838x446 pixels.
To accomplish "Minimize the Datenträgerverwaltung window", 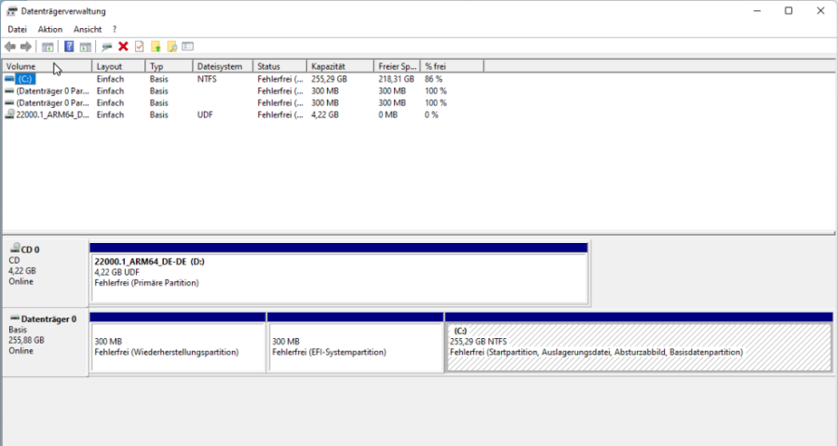I will click(x=757, y=11).
